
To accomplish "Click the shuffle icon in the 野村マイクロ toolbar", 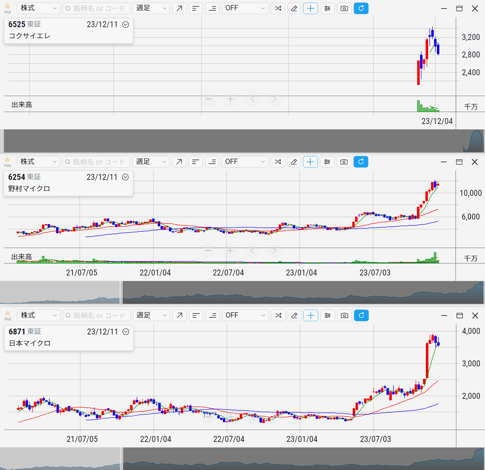I will [x=277, y=162].
